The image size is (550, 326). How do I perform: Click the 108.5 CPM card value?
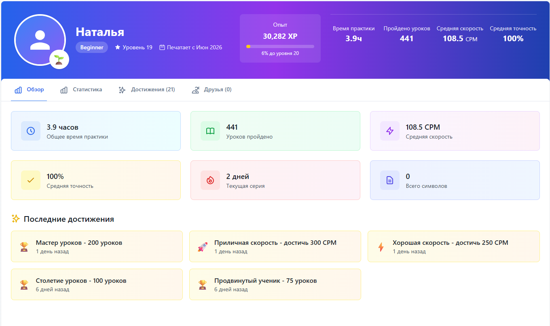coord(423,127)
